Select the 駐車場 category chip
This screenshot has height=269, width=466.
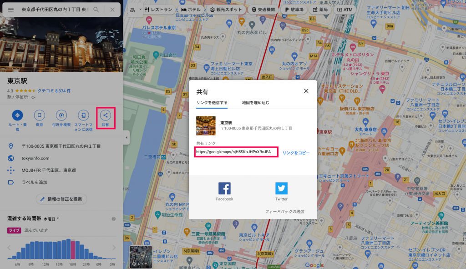[294, 10]
